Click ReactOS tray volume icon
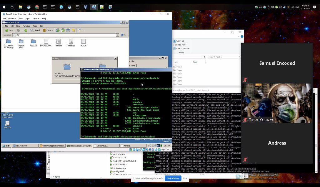 pos(149,146)
